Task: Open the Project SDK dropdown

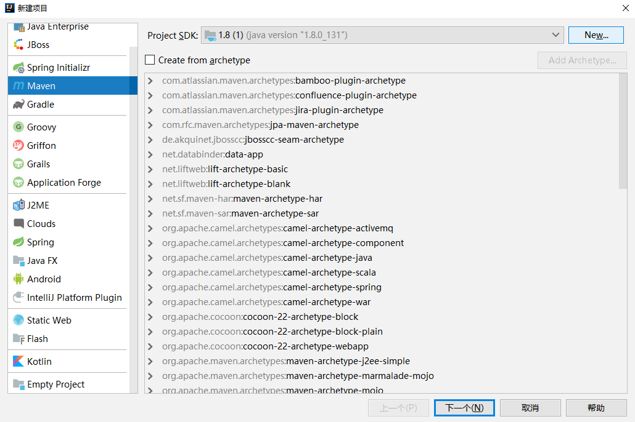Action: [382, 35]
